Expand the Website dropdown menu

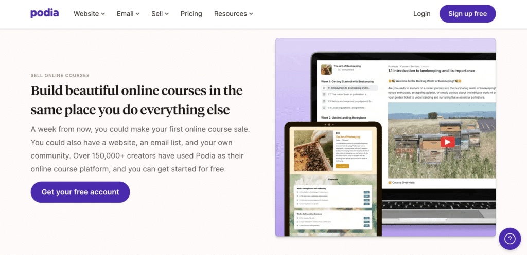click(x=90, y=14)
